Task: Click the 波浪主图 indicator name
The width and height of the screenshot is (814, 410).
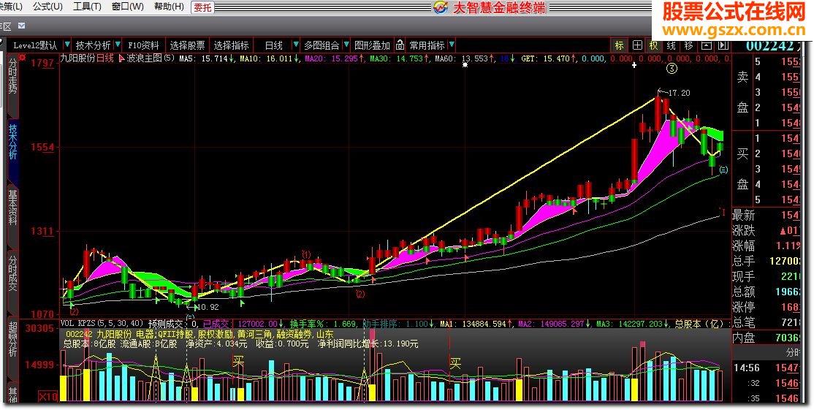Action: (x=145, y=58)
